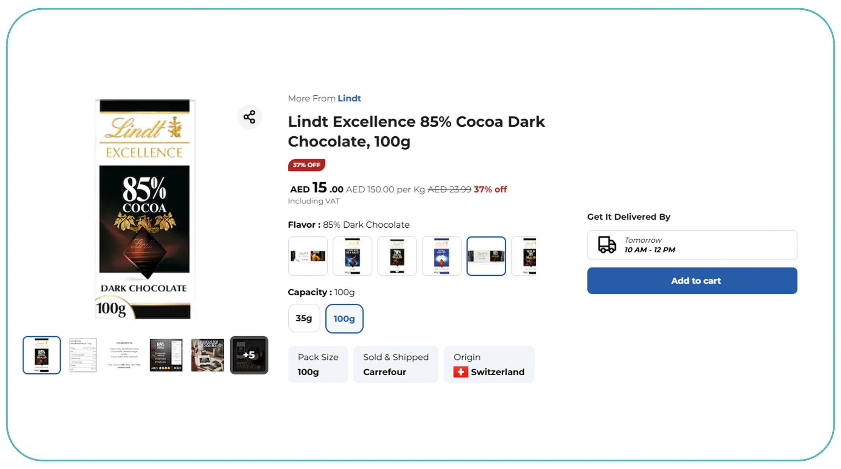The width and height of the screenshot is (841, 469).
Task: Click the share icon next to product image
Action: point(250,117)
